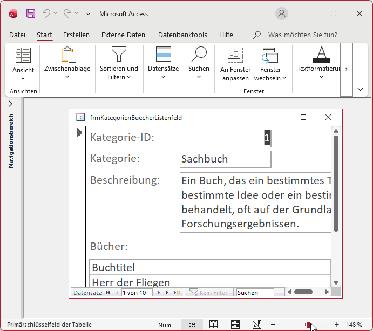Open the user account profile icon

pos(282,13)
